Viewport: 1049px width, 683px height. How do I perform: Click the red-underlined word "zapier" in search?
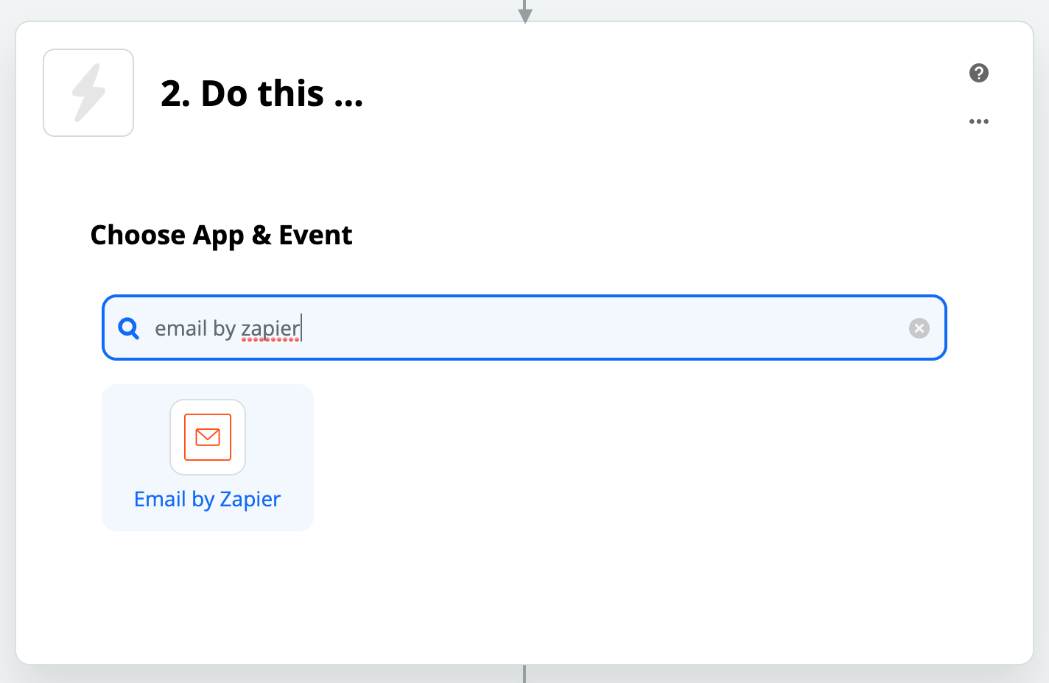click(x=270, y=328)
